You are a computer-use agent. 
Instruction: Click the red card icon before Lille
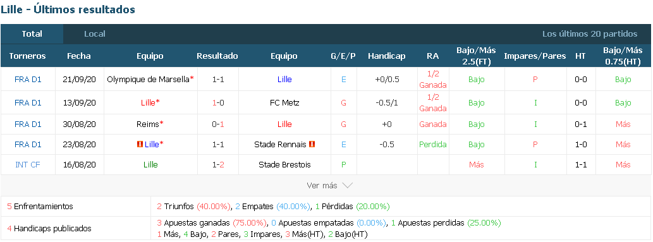pyautogui.click(x=140, y=144)
